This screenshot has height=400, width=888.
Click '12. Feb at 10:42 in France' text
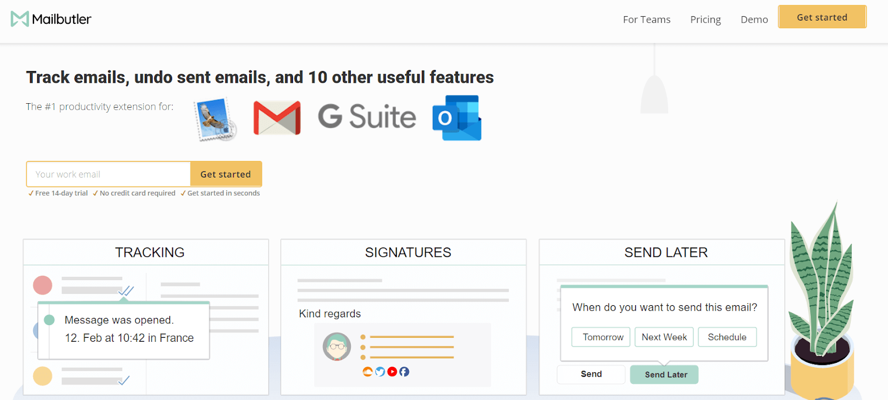pyautogui.click(x=129, y=338)
